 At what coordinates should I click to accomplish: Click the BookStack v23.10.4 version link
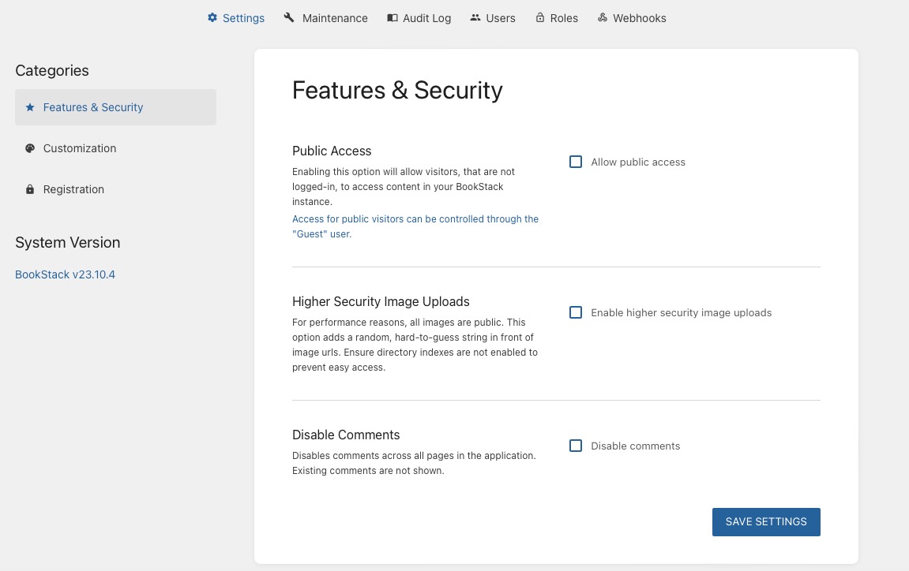click(65, 274)
